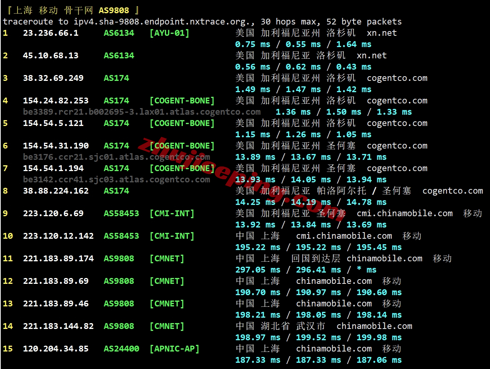Select the 14.05 ms latency value
Image resolution: width=490 pixels, height=369 pixels.
[311, 180]
